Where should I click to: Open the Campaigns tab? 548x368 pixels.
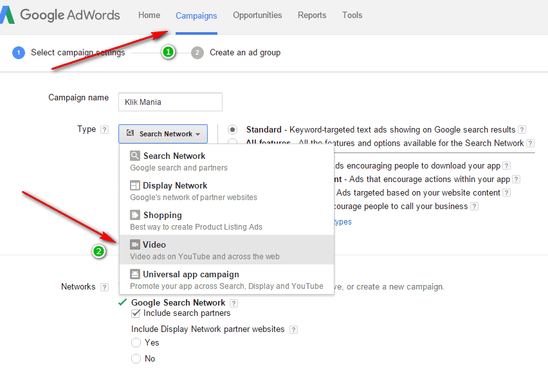(196, 15)
